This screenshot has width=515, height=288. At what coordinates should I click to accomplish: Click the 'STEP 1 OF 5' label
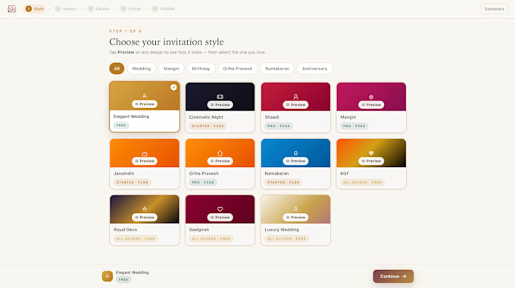coord(125,31)
